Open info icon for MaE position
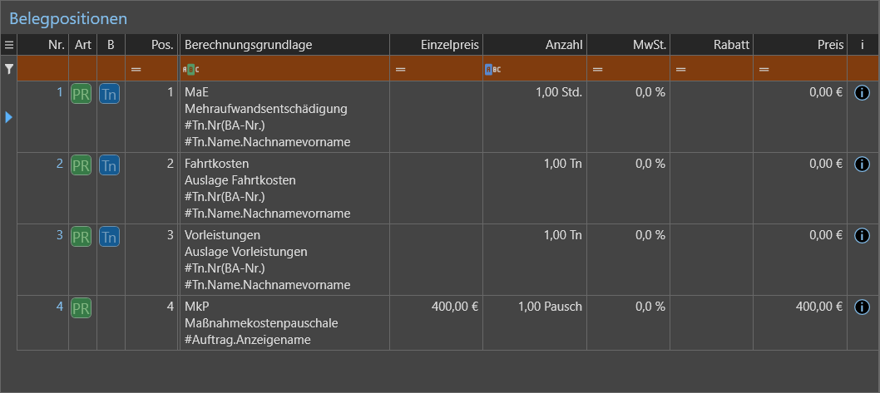This screenshot has width=880, height=393. coord(863,93)
